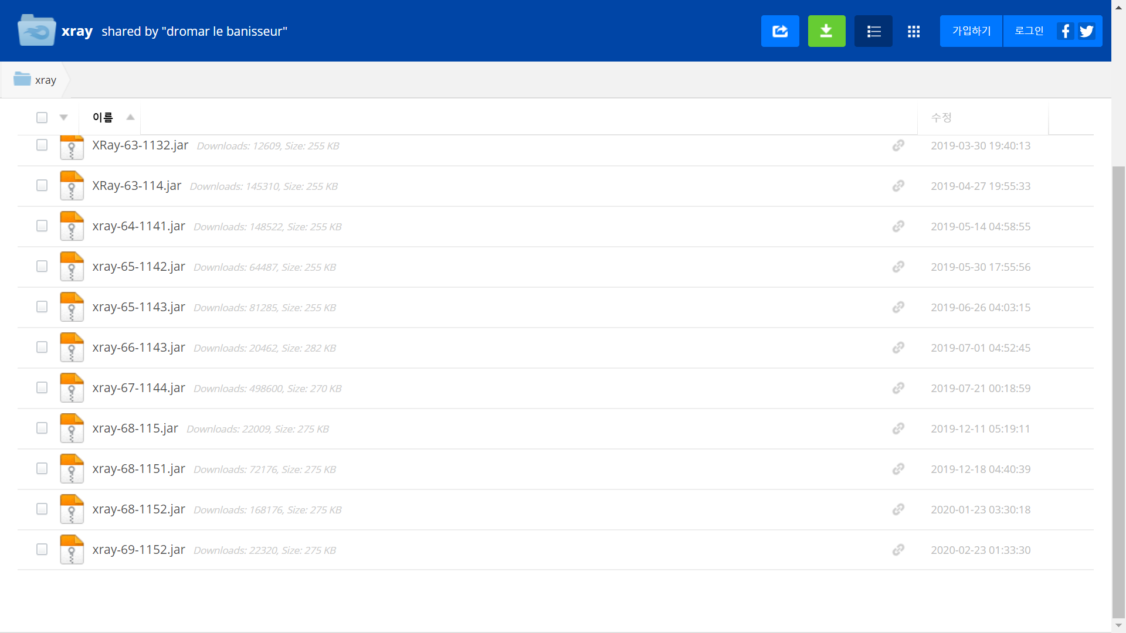Click the green download button
This screenshot has height=633, width=1126.
[x=826, y=31]
